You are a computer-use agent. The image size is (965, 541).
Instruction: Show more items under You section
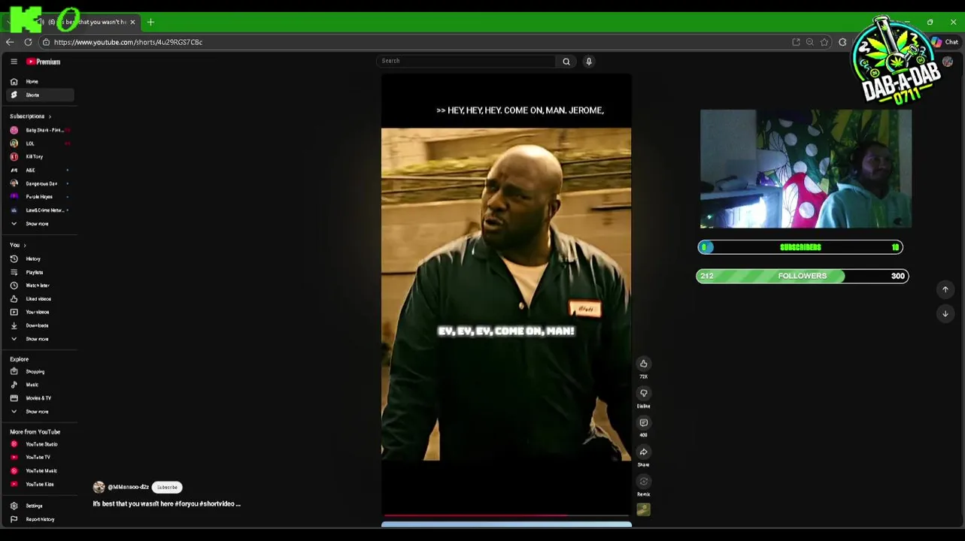[x=40, y=339]
